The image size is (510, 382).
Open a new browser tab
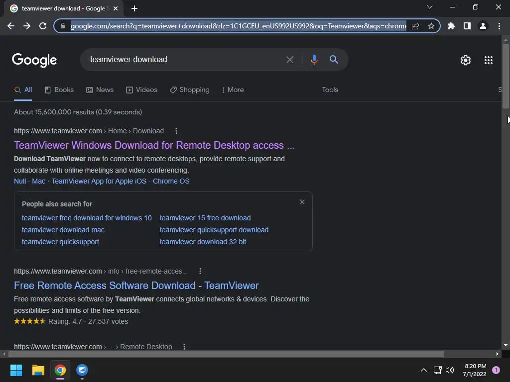coord(134,8)
